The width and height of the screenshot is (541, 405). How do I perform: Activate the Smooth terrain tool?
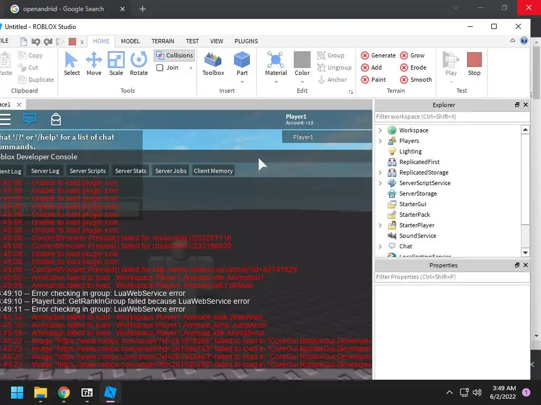pos(416,80)
